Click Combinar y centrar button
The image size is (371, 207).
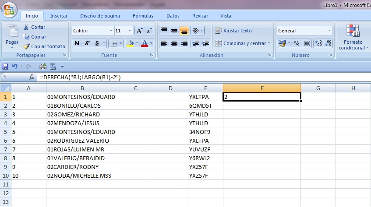tap(240, 43)
